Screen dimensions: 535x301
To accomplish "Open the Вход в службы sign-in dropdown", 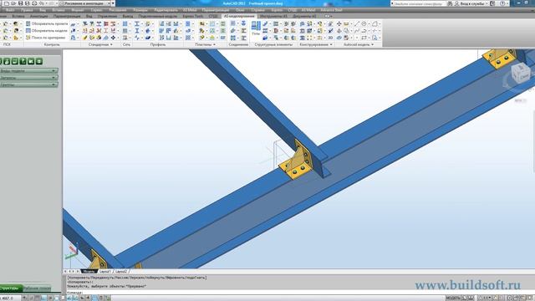I will (471, 3).
